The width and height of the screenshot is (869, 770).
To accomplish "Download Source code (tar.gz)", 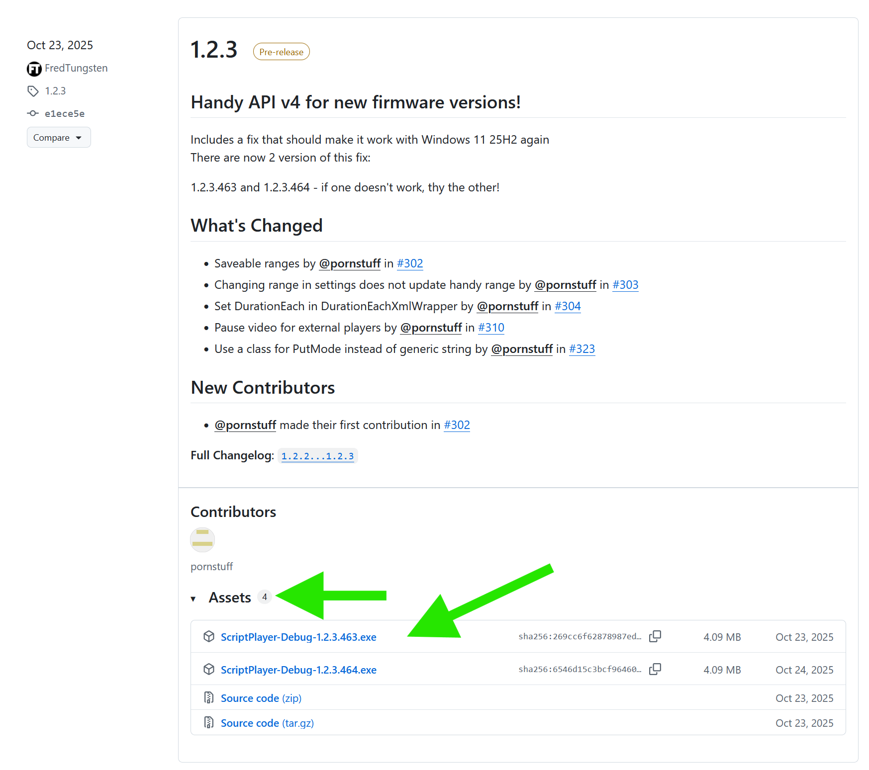I will [267, 723].
